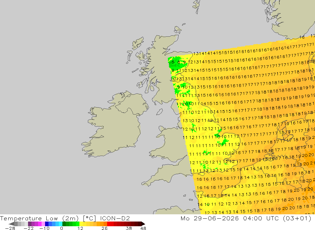Click the Isle of Man on the map
Viewport: 315px width, 230px height.
159,112
